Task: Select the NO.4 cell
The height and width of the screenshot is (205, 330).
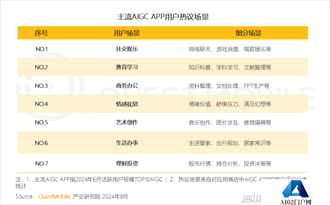Action: click(x=41, y=104)
